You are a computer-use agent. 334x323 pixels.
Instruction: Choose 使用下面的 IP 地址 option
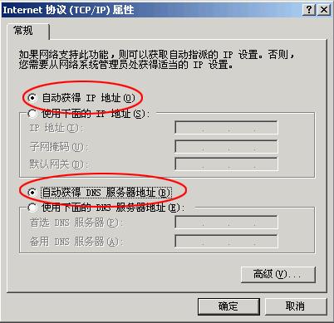tap(32, 114)
